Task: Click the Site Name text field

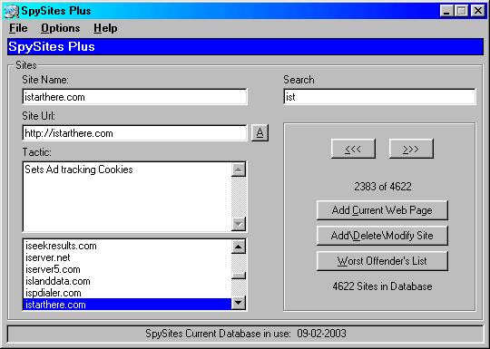Action: pyautogui.click(x=134, y=97)
